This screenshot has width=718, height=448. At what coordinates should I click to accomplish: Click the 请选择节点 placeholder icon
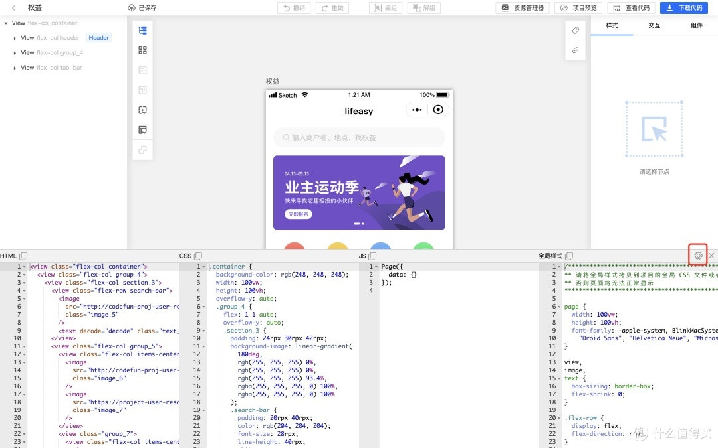tap(654, 129)
